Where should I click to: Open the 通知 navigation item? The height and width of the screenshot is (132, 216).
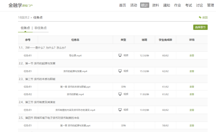click(x=167, y=5)
